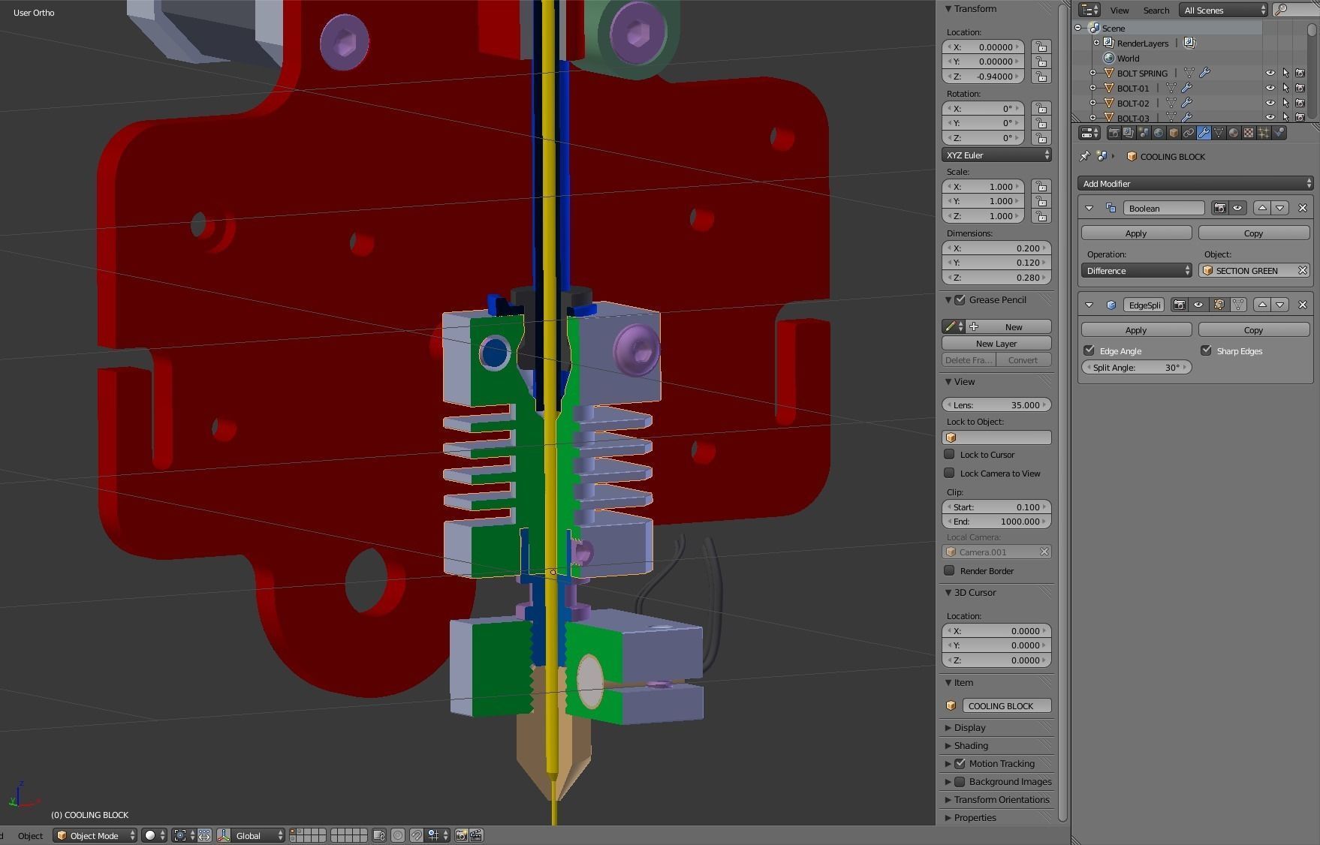Toggle EdgeSplit edit mode display icon
The width and height of the screenshot is (1320, 845).
point(1219,305)
